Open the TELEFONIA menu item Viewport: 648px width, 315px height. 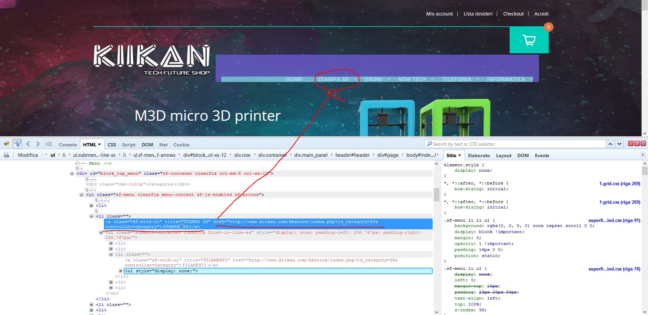[x=456, y=79]
